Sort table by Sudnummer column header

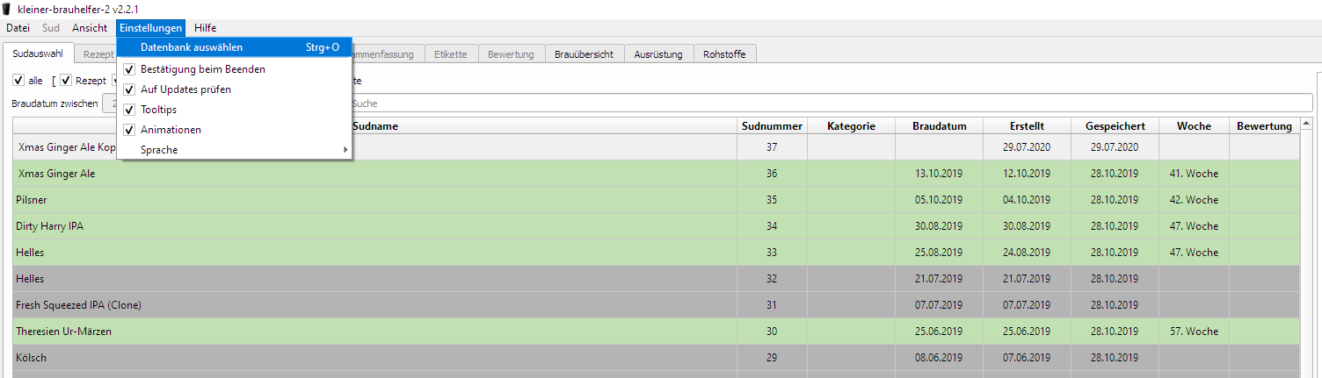[x=772, y=126]
